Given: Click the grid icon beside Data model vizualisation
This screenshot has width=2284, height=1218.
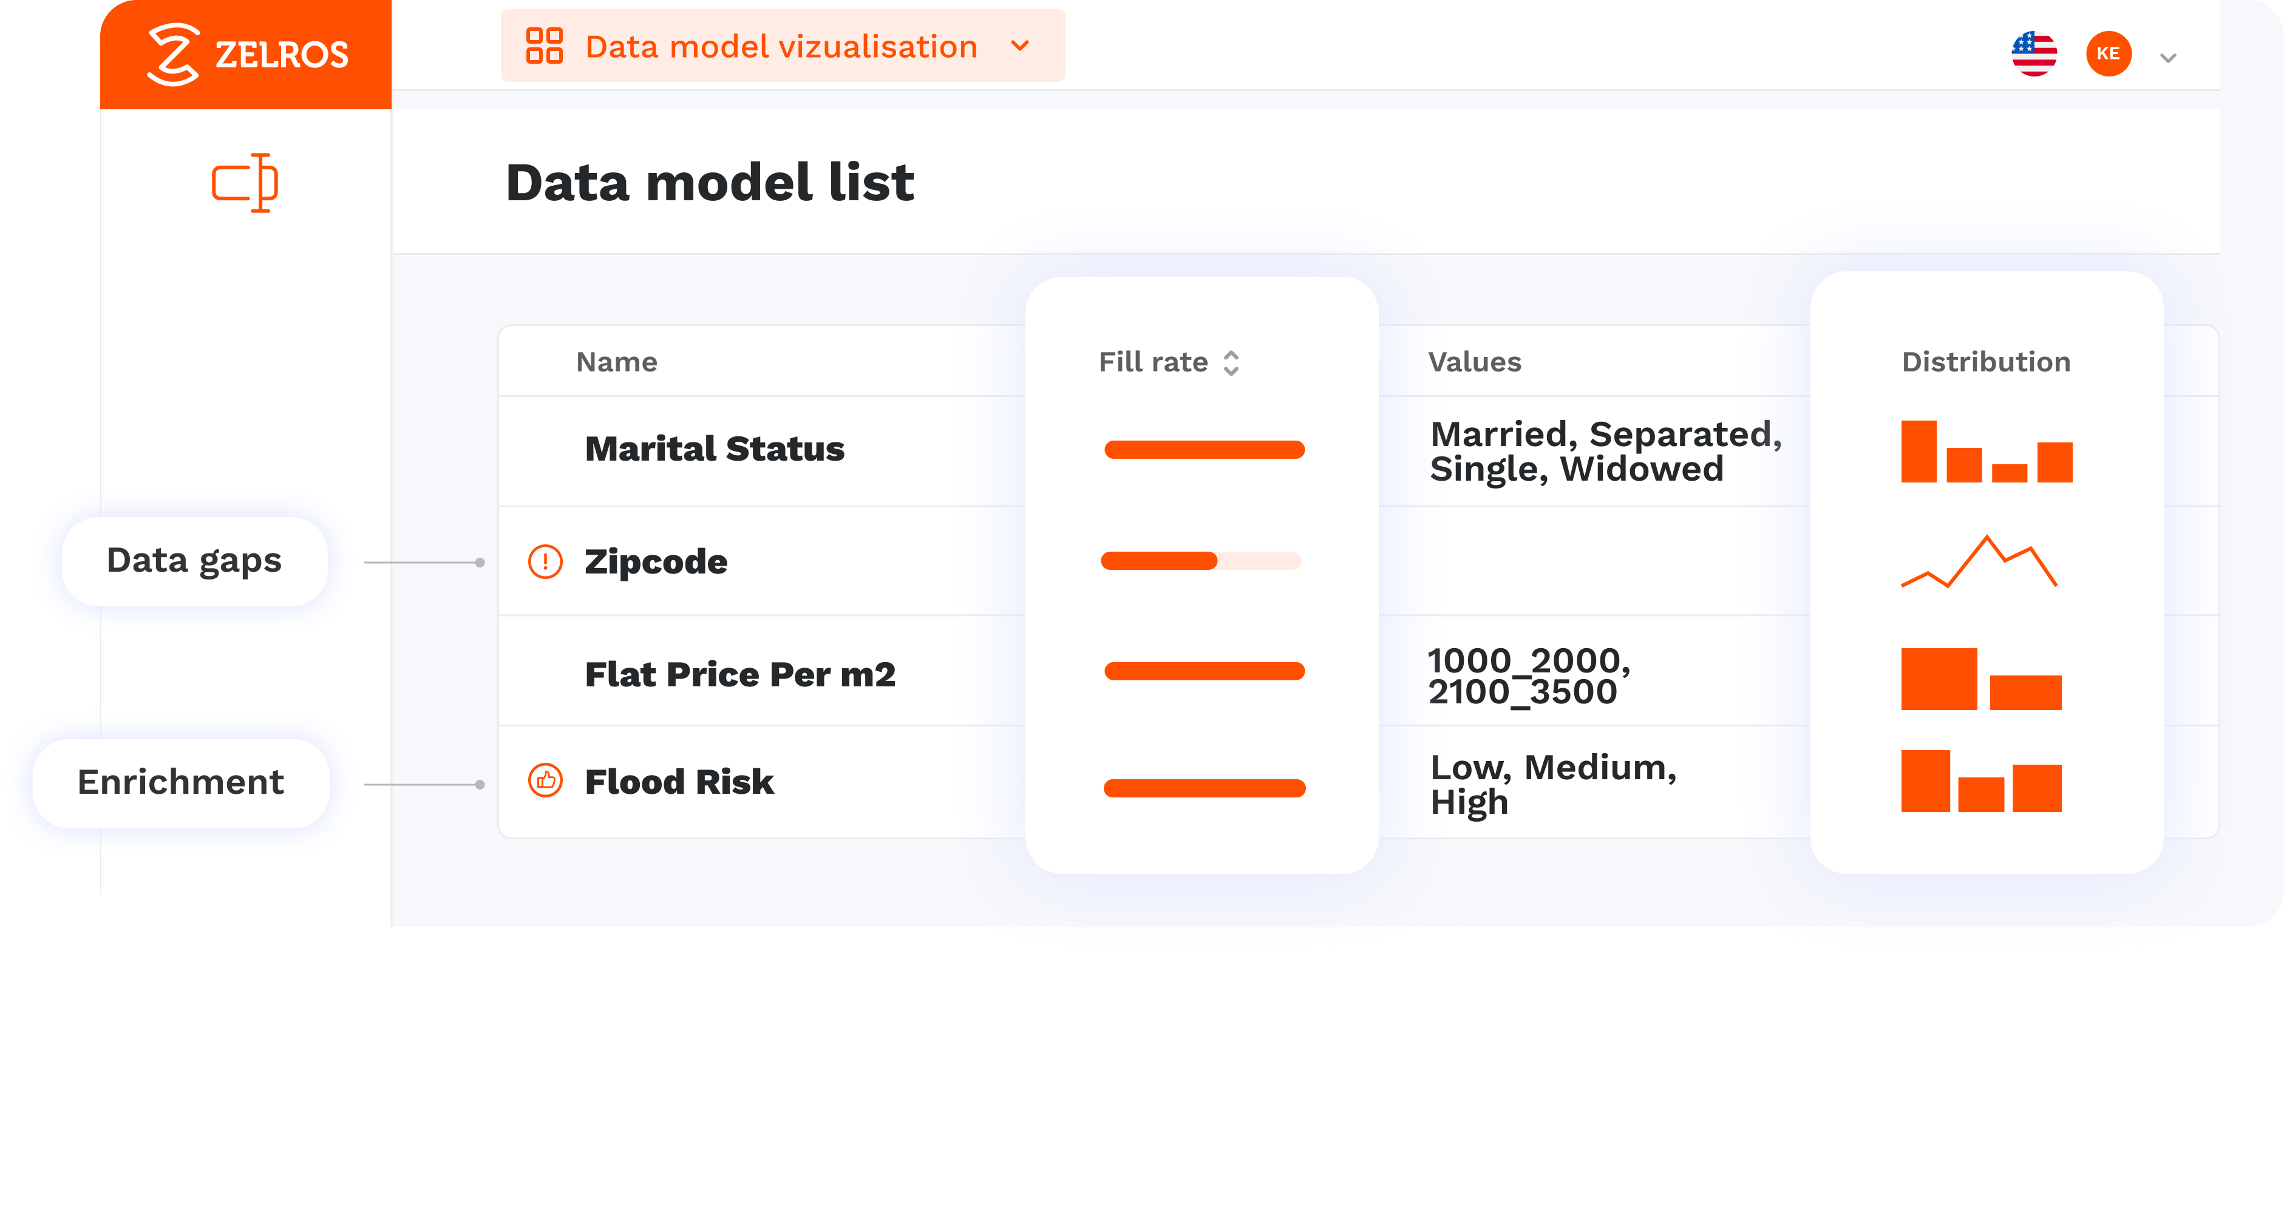Looking at the screenshot, I should point(545,46).
